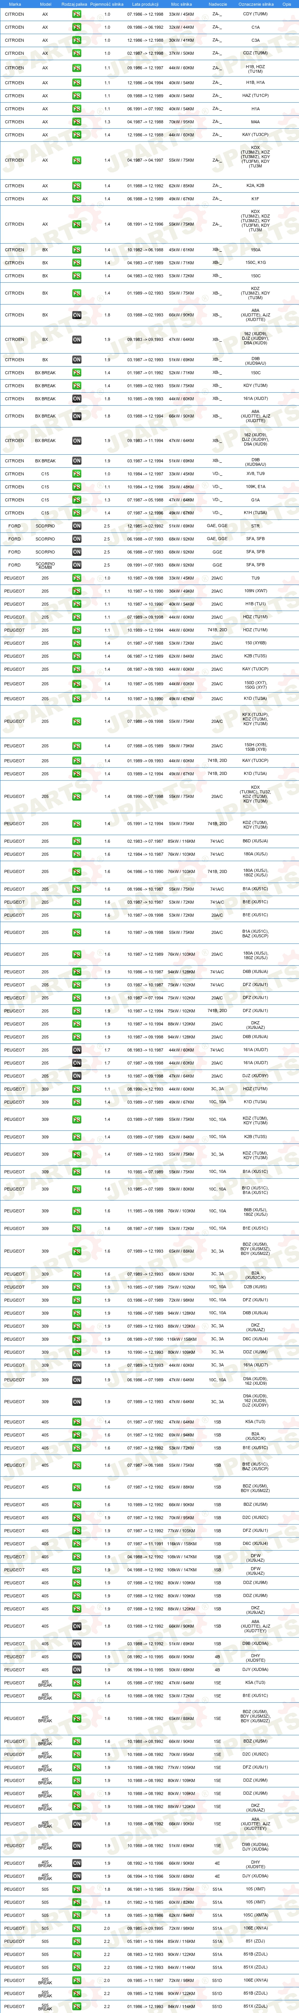
Task: Click 'CITROEN' brand cell in CDY (TU9M) row
Action: point(14,14)
